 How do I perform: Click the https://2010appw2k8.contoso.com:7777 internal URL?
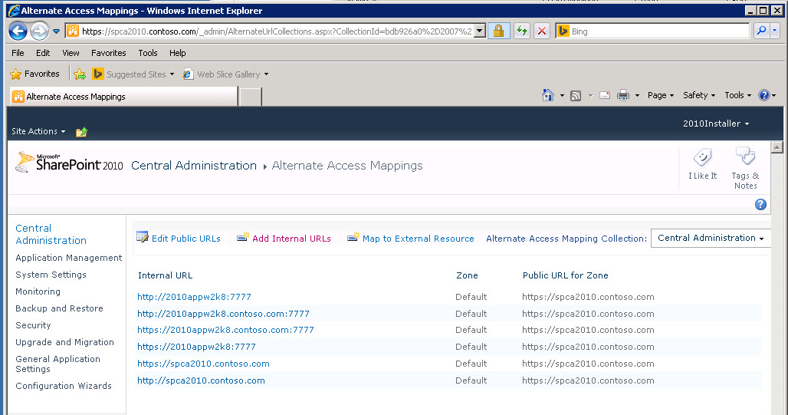click(x=225, y=330)
